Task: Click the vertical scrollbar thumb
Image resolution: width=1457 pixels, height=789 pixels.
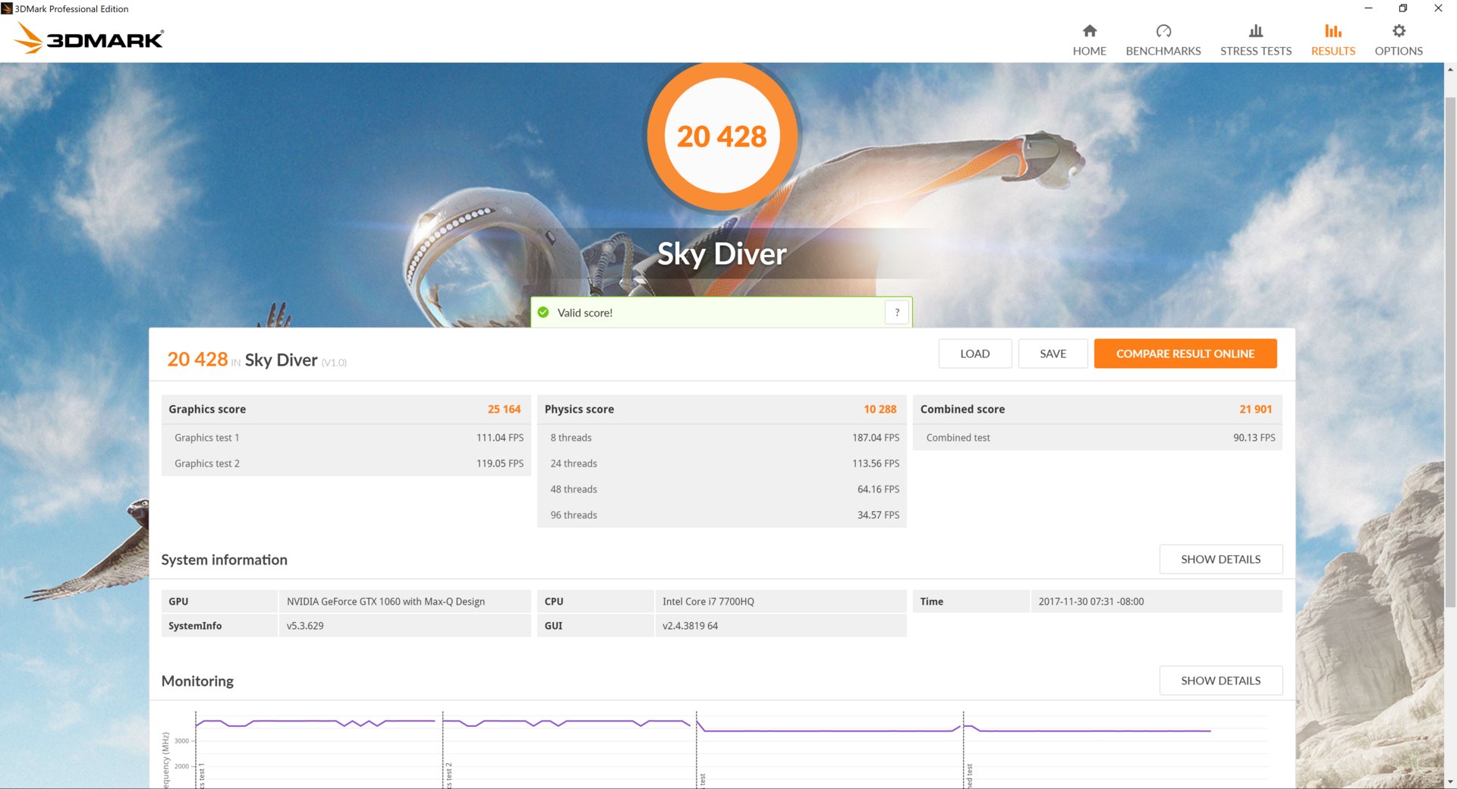Action: pos(1450,351)
